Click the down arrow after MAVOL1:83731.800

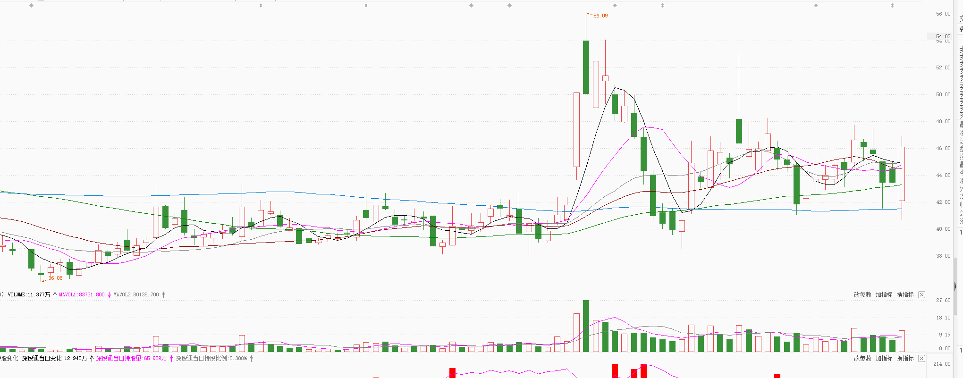[x=109, y=294]
